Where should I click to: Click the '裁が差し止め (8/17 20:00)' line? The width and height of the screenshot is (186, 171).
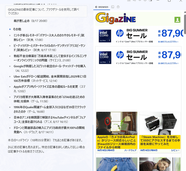(31, 21)
